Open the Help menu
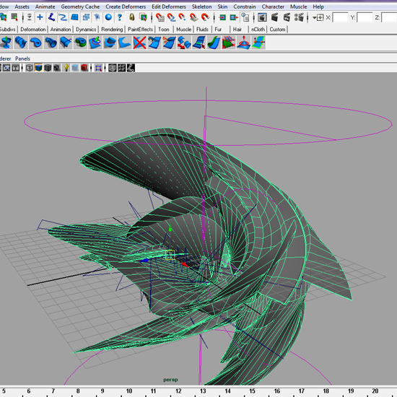This screenshot has height=397, width=397. [x=318, y=6]
